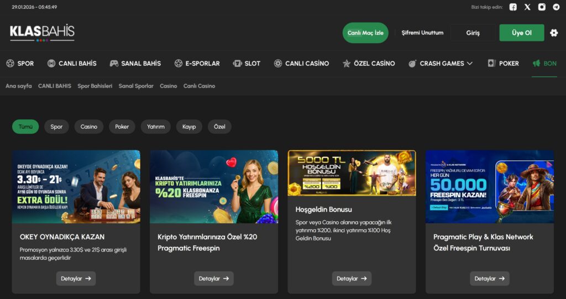Click Detaylar under OKEY OYNADIKÇA KAZAN
566x299 pixels.
[76, 279]
